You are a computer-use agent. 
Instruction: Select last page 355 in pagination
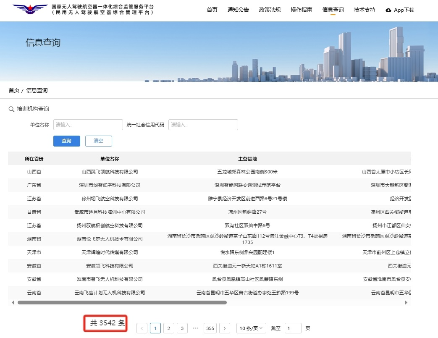coord(210,328)
